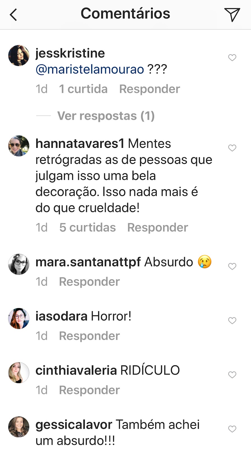251x449 pixels.
Task: Open mara.santanattpf's profile photo
Action: [x=19, y=264]
